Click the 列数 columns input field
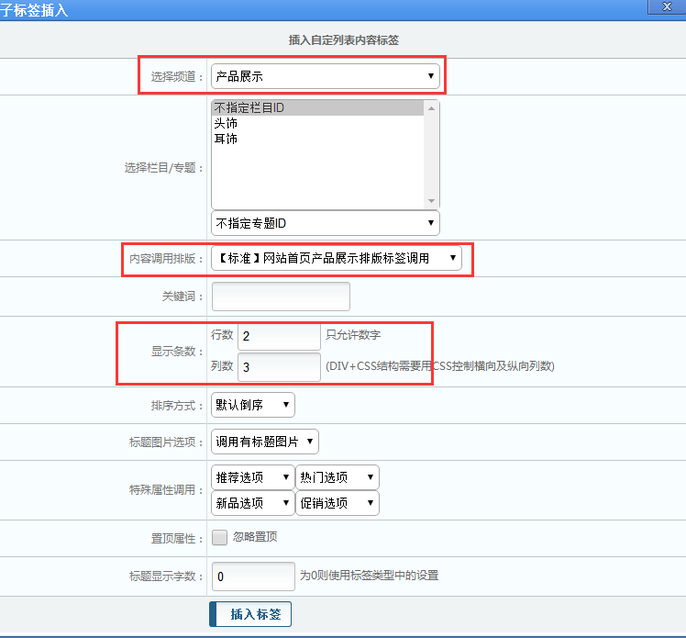This screenshot has height=638, width=686. click(279, 367)
